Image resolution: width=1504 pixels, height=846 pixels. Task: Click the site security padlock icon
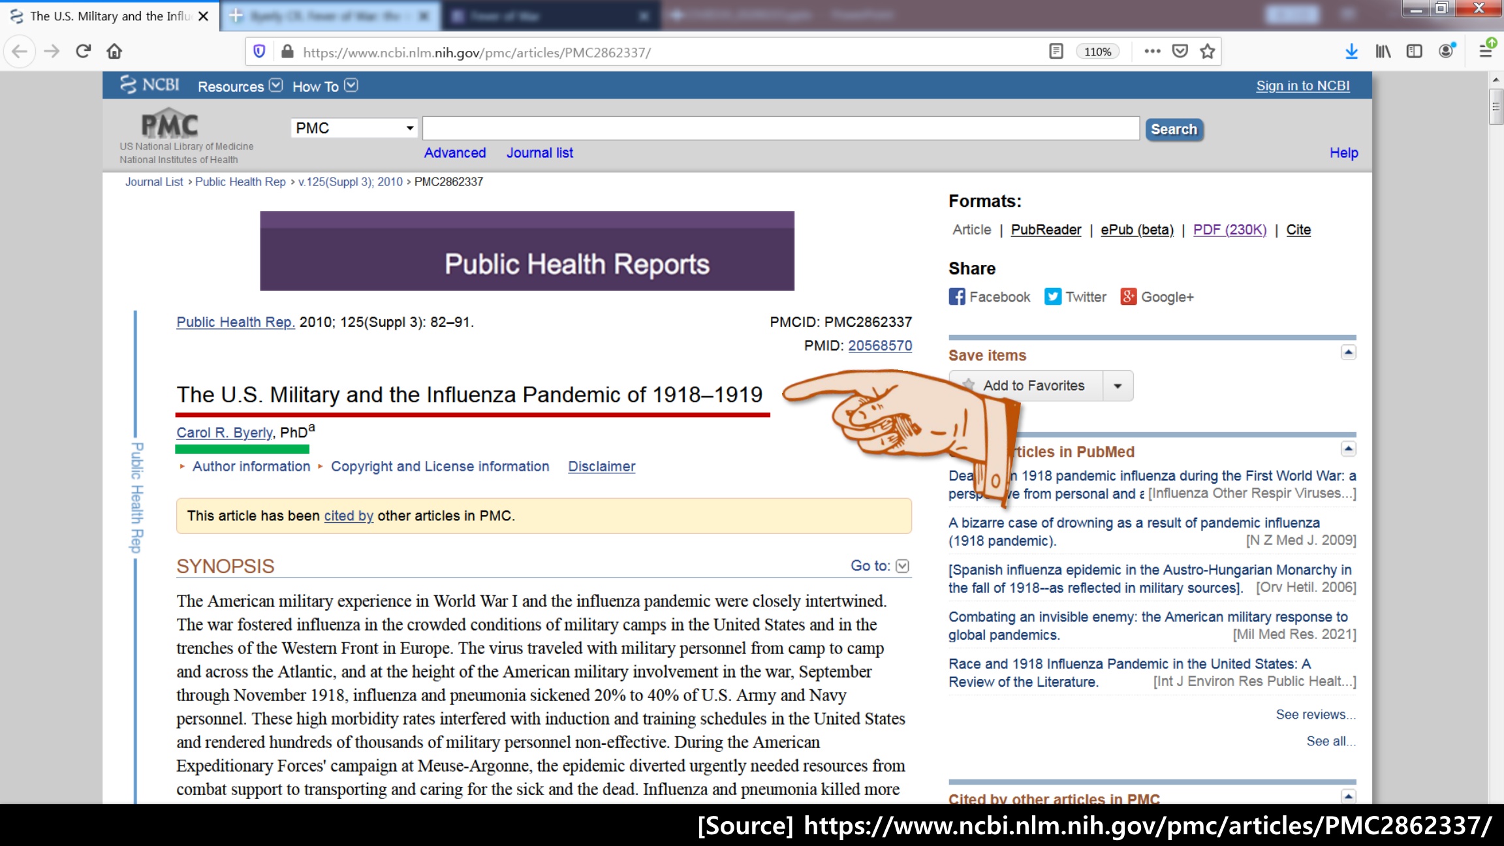tap(287, 52)
